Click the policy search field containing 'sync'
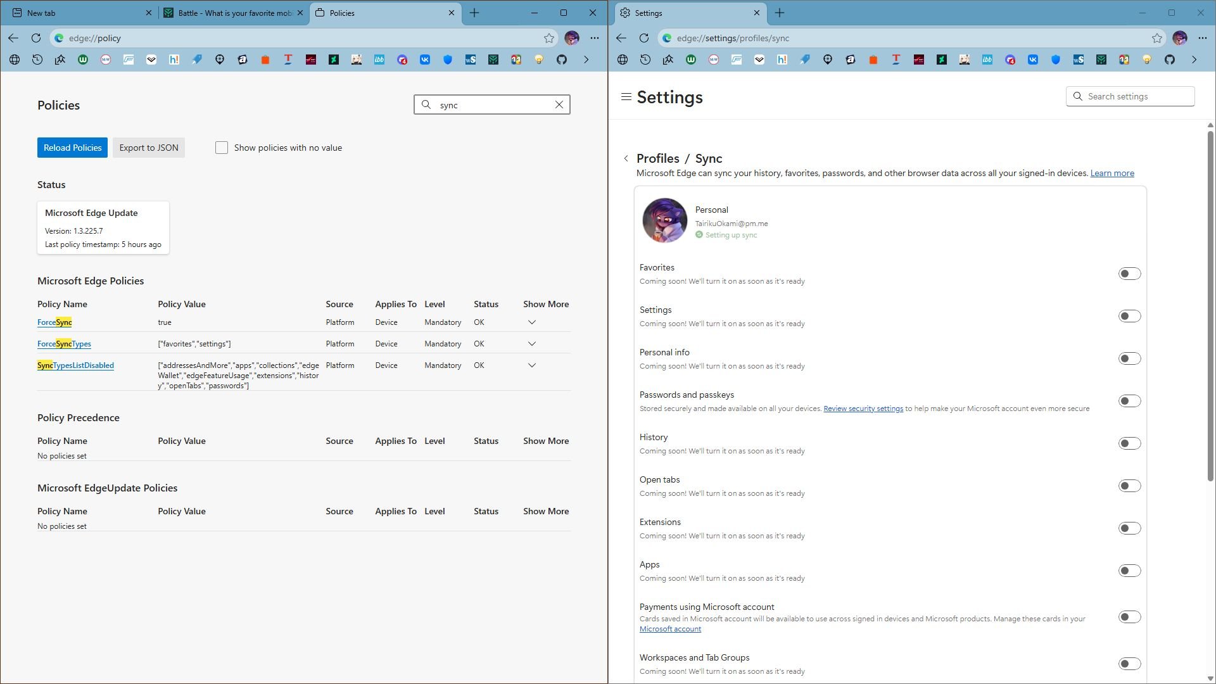This screenshot has height=684, width=1216. (492, 104)
